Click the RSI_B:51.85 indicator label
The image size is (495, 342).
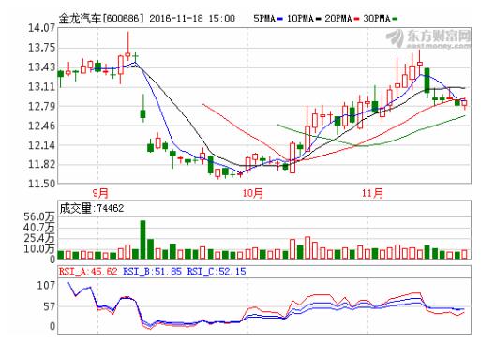point(152,272)
